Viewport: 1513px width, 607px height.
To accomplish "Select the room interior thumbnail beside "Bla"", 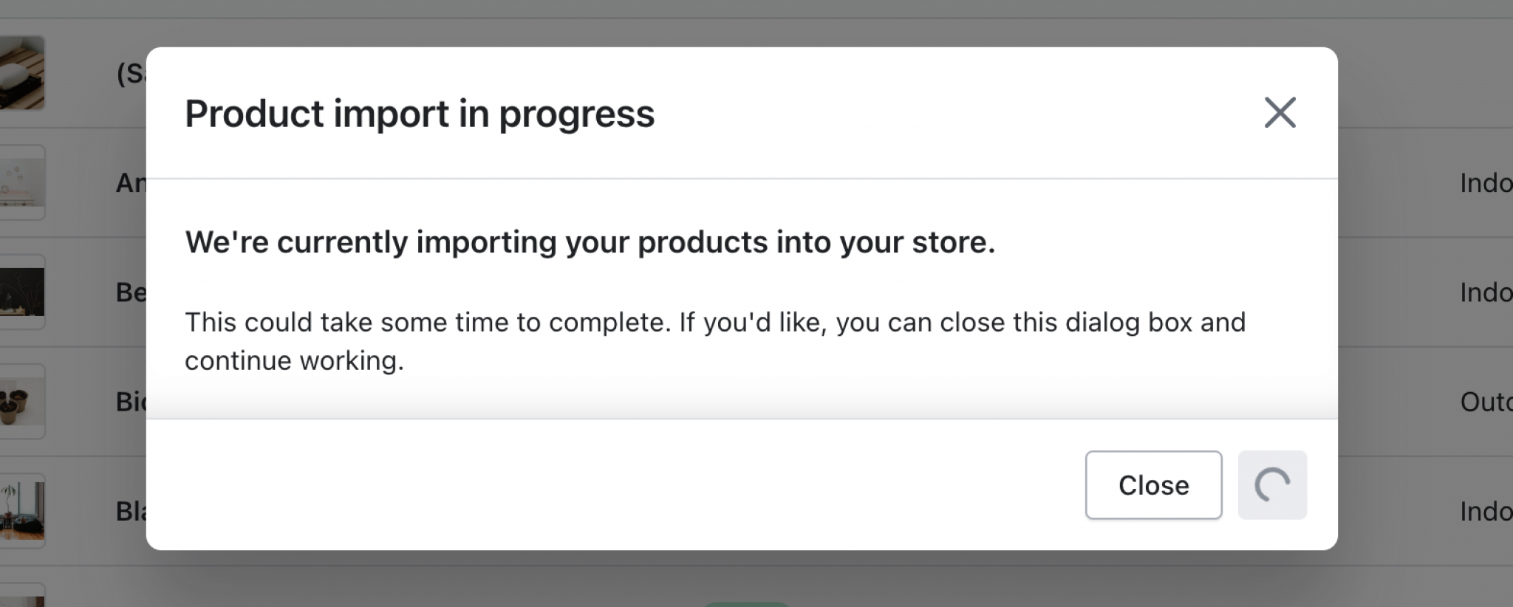I will coord(22,511).
